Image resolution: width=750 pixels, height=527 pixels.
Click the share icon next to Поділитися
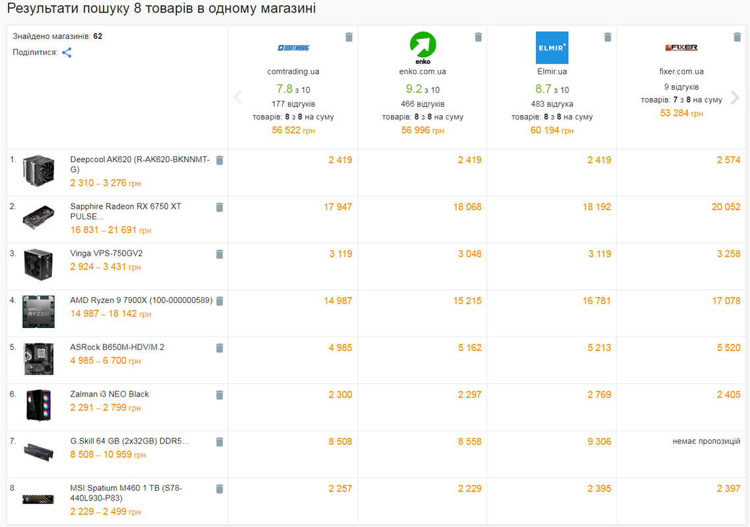coord(67,53)
